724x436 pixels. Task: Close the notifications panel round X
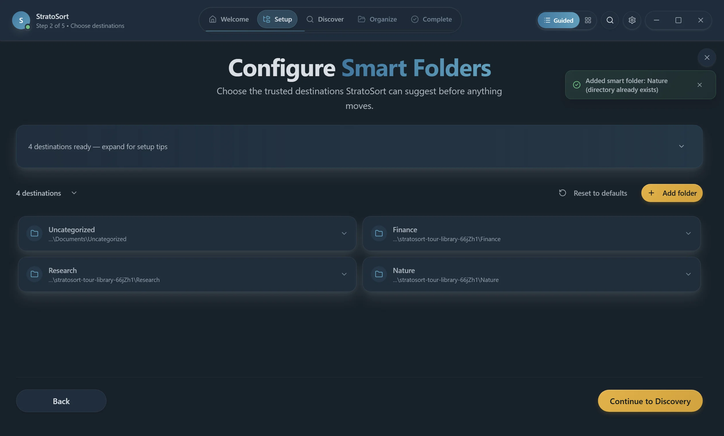[x=707, y=57]
